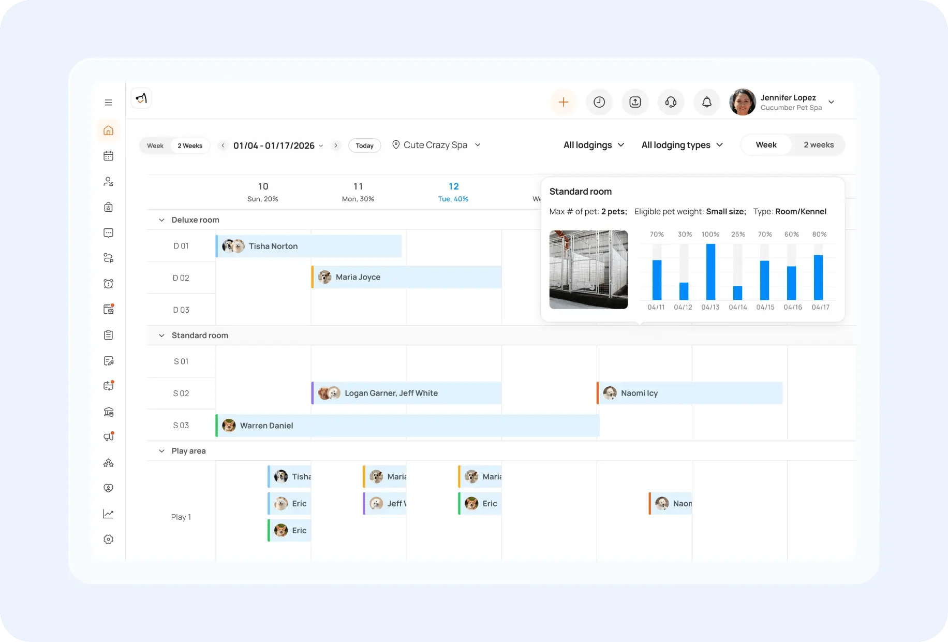Open the calendar icon in sidebar
Viewport: 948px width, 642px height.
tap(108, 156)
